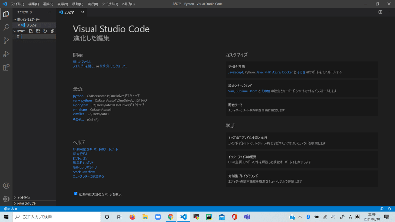Open Firefox from the taskbar

click(132, 217)
